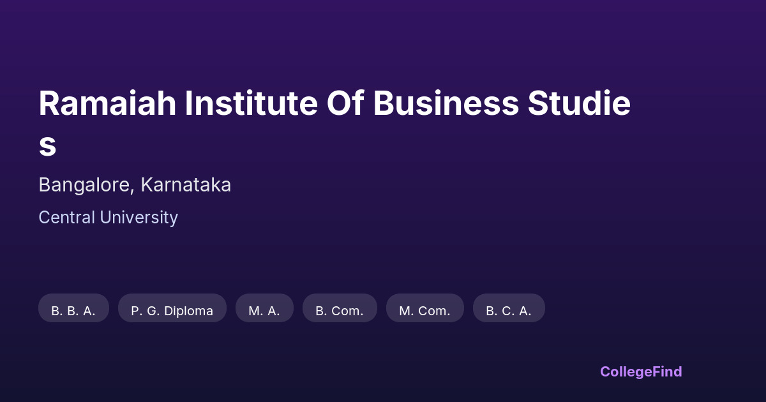Click the word "Institute" in the heading
The image size is (766, 402).
pyautogui.click(x=251, y=104)
